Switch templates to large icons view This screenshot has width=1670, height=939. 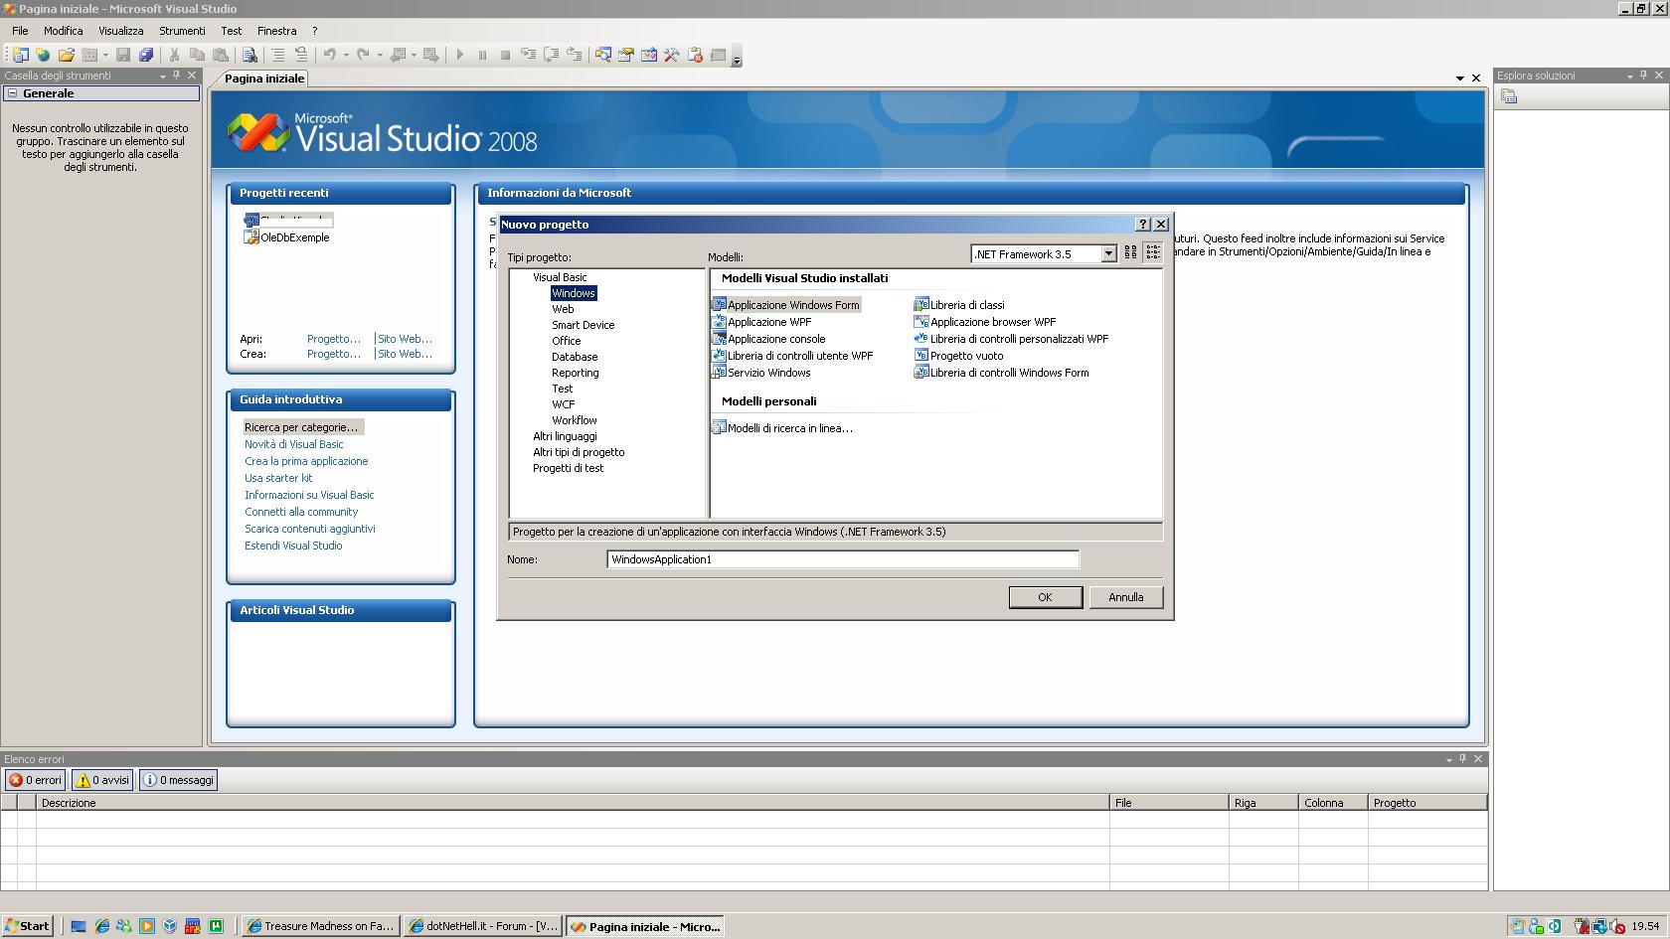point(1130,253)
